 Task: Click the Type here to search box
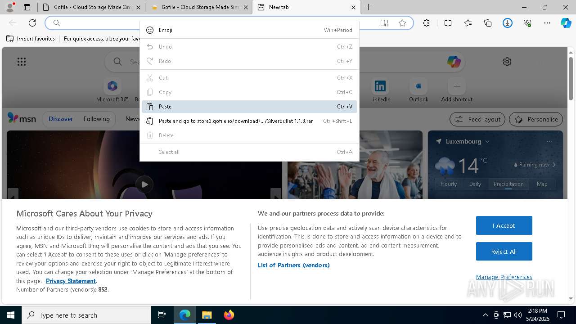click(x=86, y=315)
